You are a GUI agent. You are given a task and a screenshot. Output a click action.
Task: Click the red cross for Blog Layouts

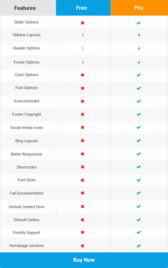coord(82,141)
